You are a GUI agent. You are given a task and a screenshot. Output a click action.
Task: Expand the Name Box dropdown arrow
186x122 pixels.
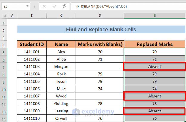[x=27, y=6]
